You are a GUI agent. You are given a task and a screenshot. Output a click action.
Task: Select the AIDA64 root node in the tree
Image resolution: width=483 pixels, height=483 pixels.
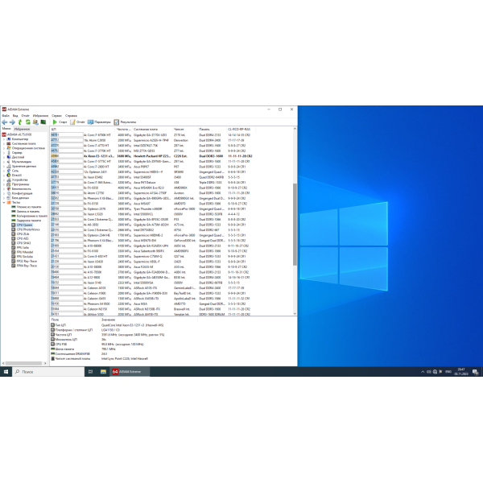[x=19, y=134]
